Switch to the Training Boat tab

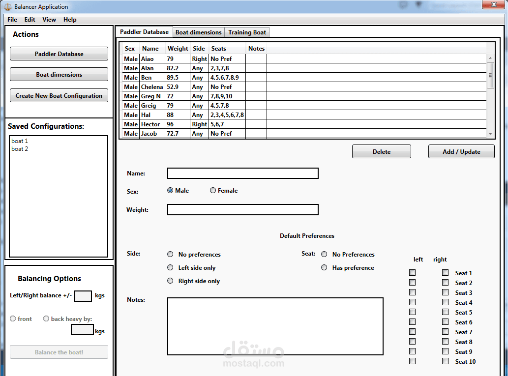[247, 32]
